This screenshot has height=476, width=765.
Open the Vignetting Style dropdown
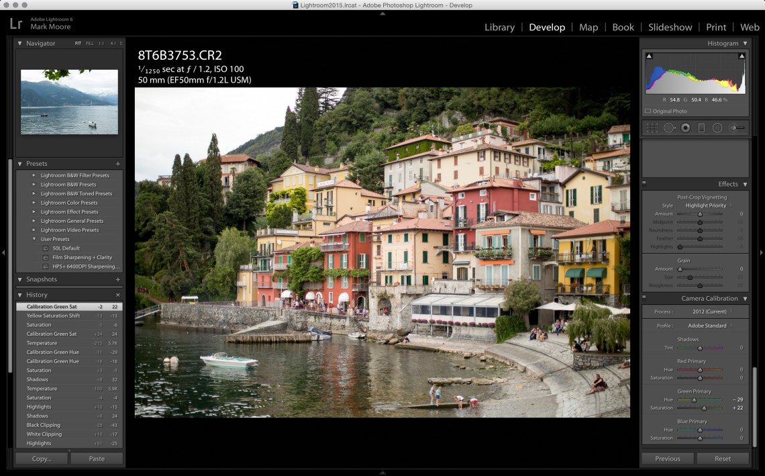707,205
